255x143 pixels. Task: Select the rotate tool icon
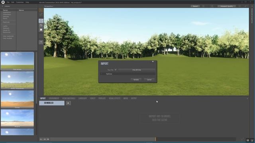pos(41,25)
